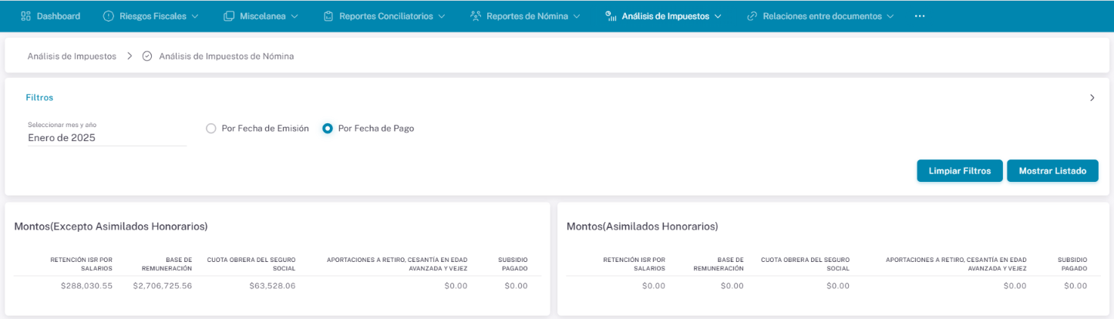Click the Dashboard grid icon
The width and height of the screenshot is (1114, 319).
[25, 16]
